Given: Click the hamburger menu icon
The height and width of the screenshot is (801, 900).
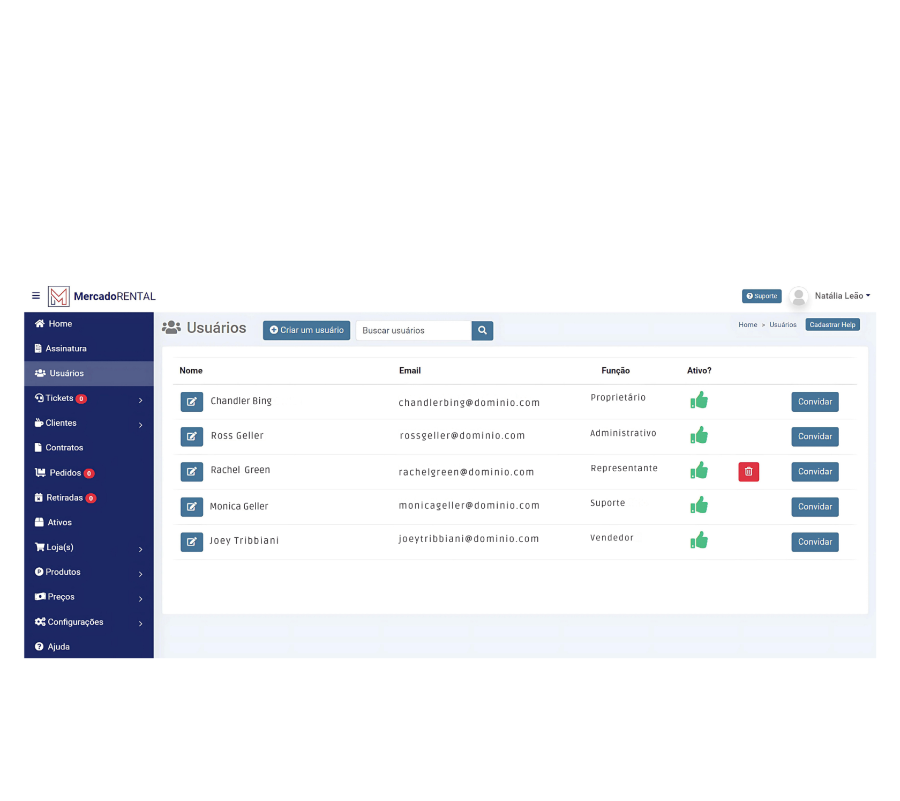Looking at the screenshot, I should (x=36, y=295).
